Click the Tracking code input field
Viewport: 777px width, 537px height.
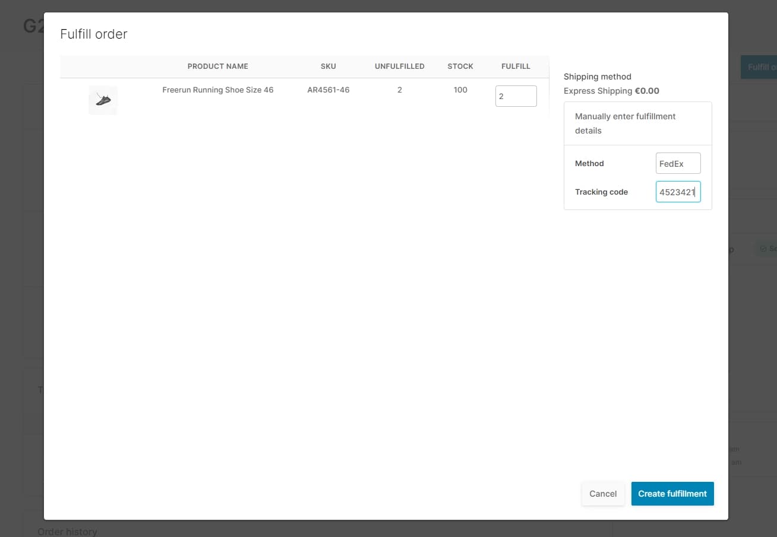coord(678,192)
